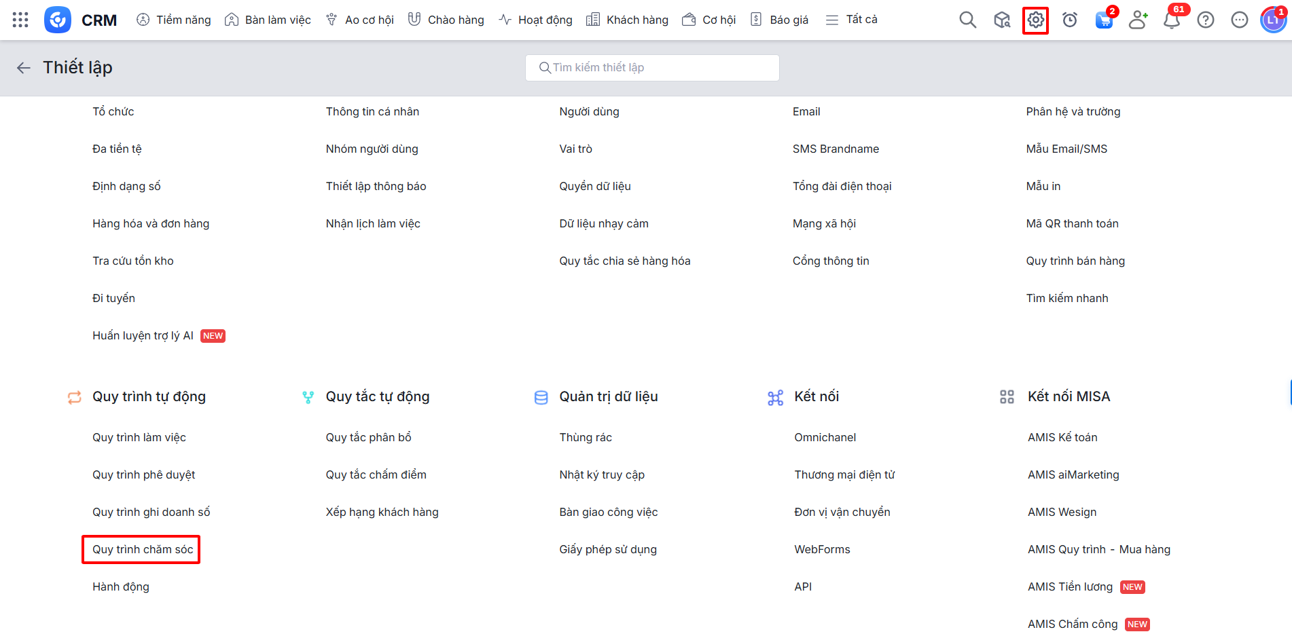Open the app launcher grid icon

pyautogui.click(x=20, y=20)
